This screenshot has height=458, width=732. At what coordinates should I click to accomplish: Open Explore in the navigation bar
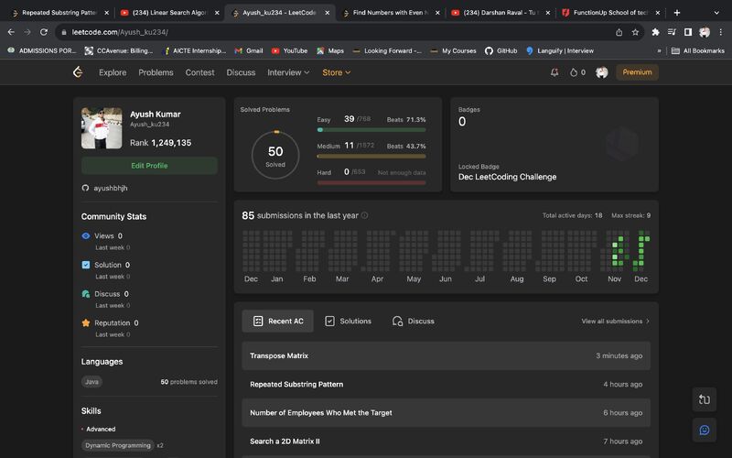(x=113, y=72)
